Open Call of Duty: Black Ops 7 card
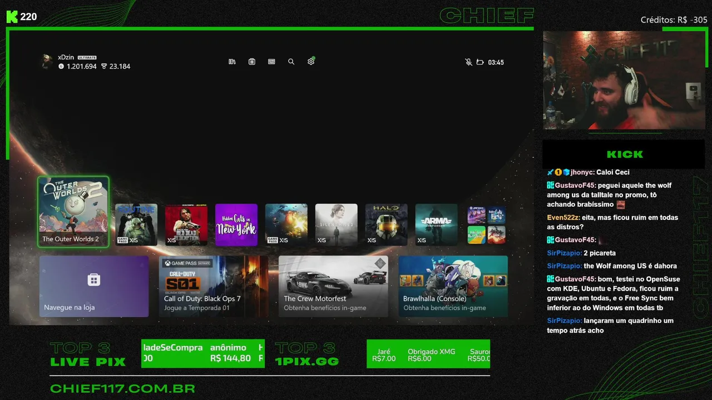This screenshot has width=712, height=400. 214,286
